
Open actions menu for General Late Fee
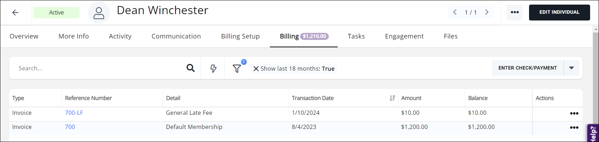pyautogui.click(x=574, y=113)
